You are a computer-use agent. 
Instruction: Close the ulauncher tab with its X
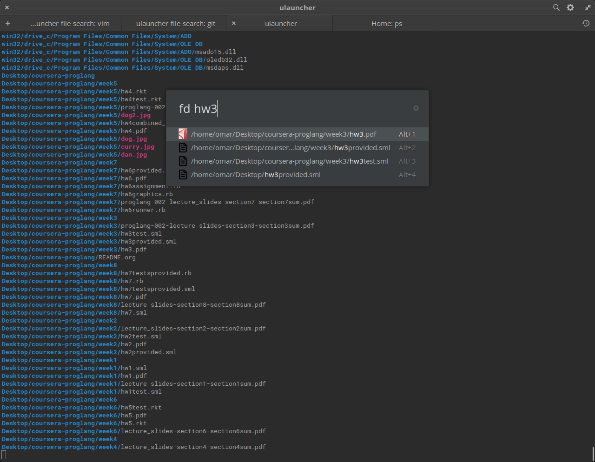click(x=234, y=23)
